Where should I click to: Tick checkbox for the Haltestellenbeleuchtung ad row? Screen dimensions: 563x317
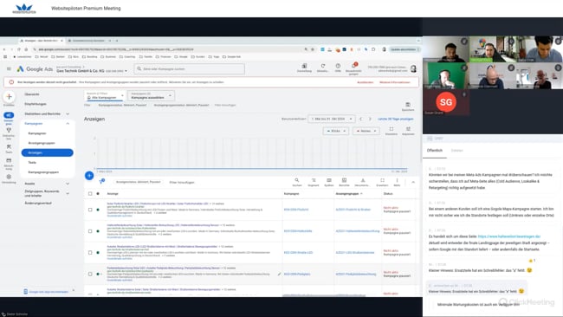click(x=90, y=231)
